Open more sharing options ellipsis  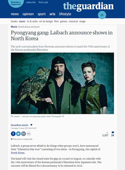tap(29, 134)
